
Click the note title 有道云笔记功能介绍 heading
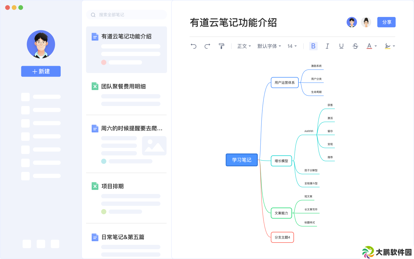233,23
